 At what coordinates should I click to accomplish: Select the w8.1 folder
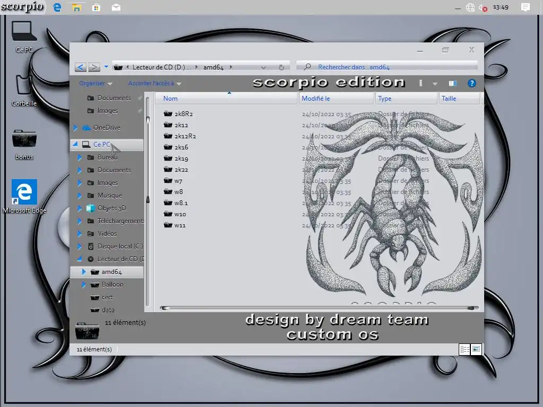click(x=176, y=203)
